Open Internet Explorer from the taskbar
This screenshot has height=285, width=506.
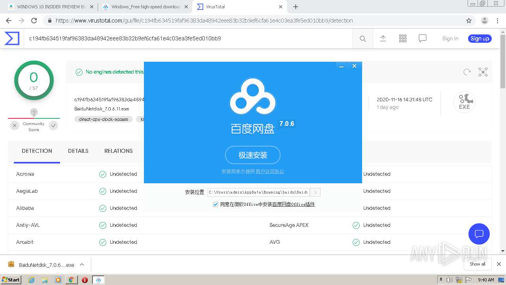(x=32, y=280)
